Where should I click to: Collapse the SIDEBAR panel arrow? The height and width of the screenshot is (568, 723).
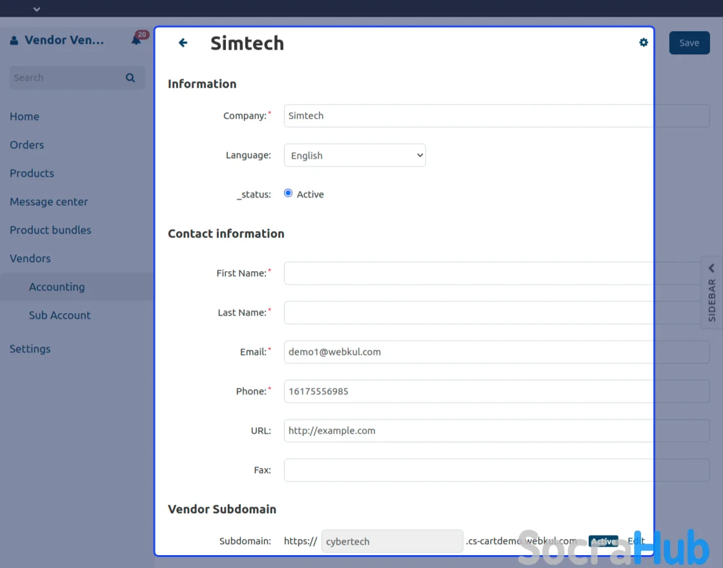[x=711, y=268]
